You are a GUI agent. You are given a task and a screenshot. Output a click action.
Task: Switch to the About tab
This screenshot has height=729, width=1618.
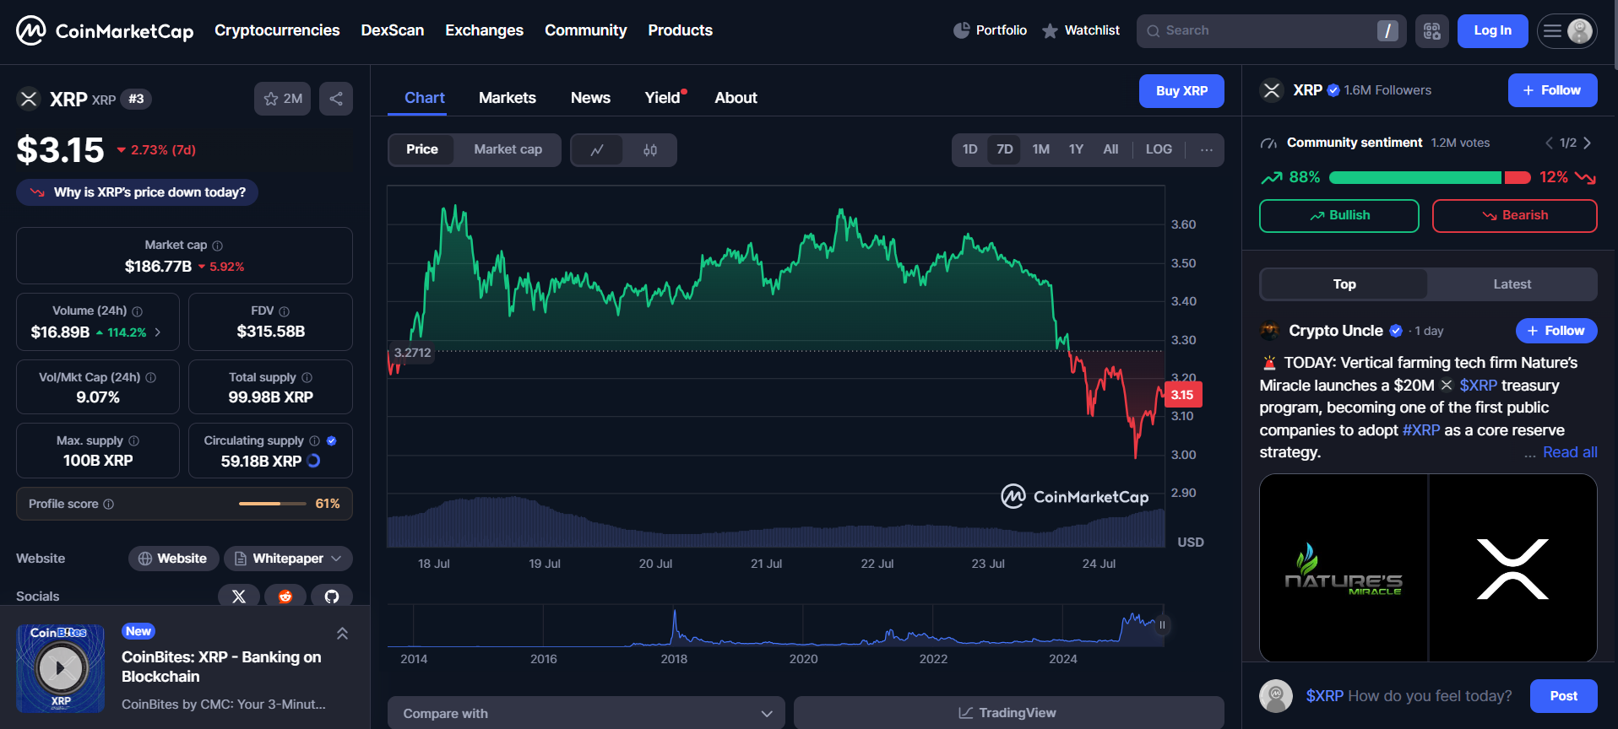736,98
